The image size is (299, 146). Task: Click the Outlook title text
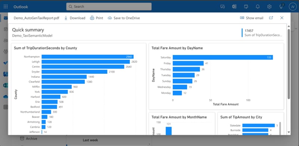coord(21,7)
